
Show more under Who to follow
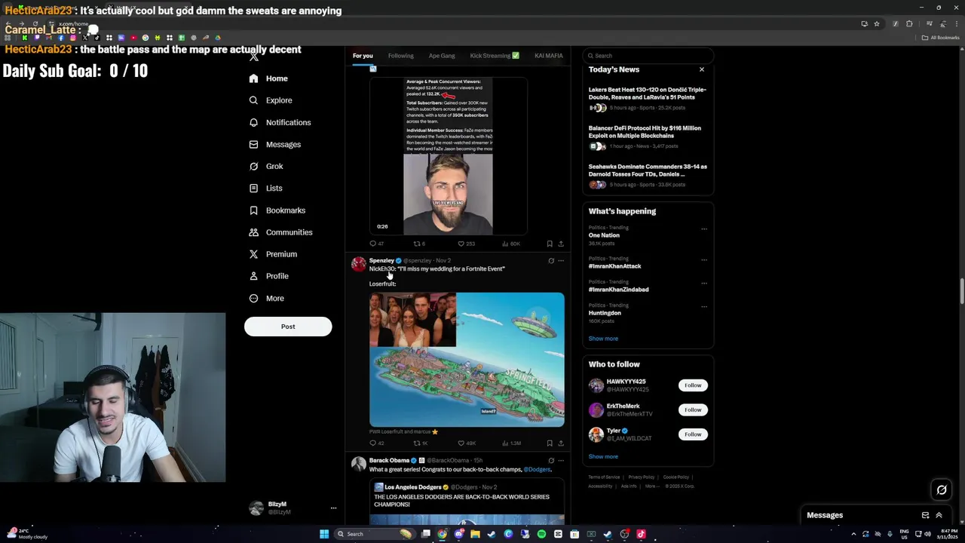[x=603, y=456]
